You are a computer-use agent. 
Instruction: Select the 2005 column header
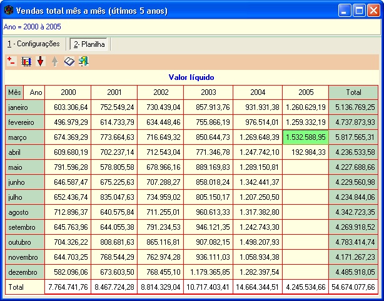[306, 92]
